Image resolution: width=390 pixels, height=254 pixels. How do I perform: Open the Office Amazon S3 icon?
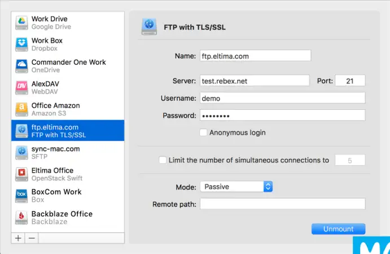pos(21,109)
